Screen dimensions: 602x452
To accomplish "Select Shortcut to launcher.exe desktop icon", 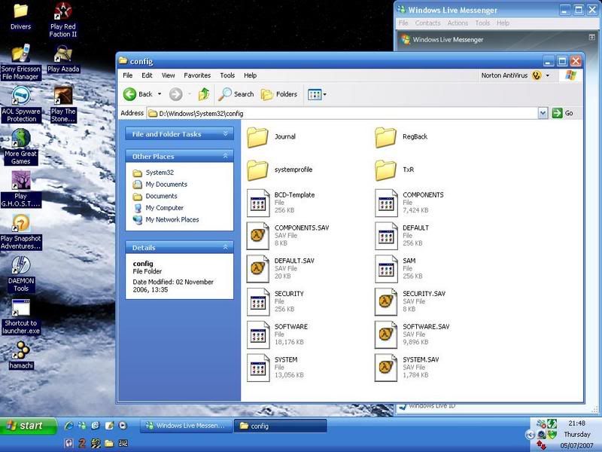I will (21, 316).
